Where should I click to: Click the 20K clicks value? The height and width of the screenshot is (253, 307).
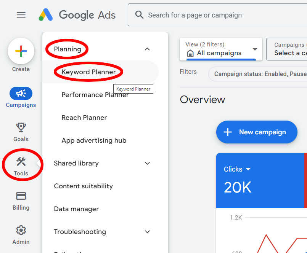237,187
